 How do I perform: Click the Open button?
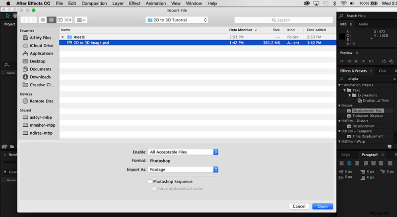(323, 206)
